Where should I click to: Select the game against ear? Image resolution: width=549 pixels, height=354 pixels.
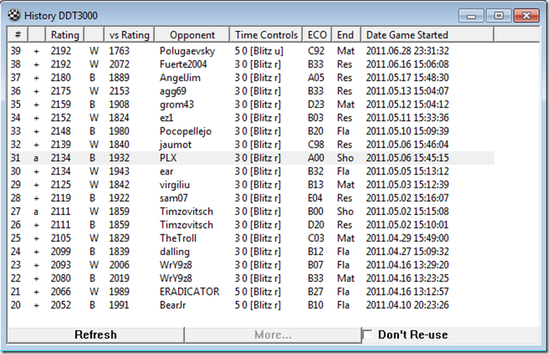[x=251, y=171]
